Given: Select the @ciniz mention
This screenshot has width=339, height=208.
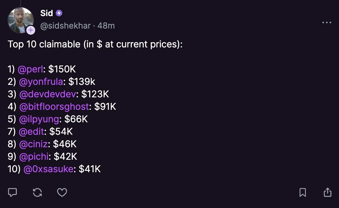Looking at the screenshot, I should click(34, 144).
